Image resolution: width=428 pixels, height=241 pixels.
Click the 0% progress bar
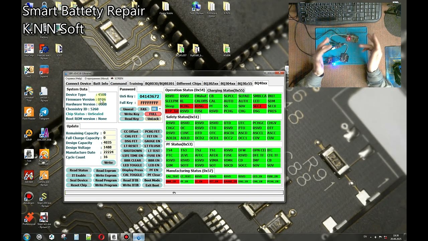(x=174, y=193)
